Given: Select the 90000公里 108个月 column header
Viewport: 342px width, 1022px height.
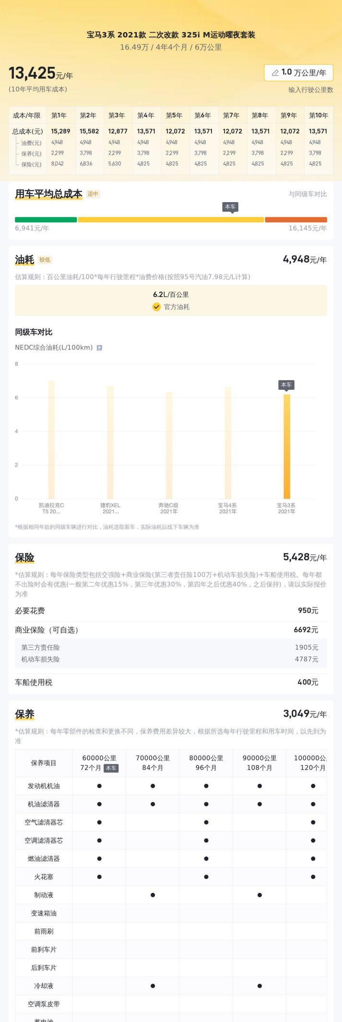Looking at the screenshot, I should click(x=259, y=763).
